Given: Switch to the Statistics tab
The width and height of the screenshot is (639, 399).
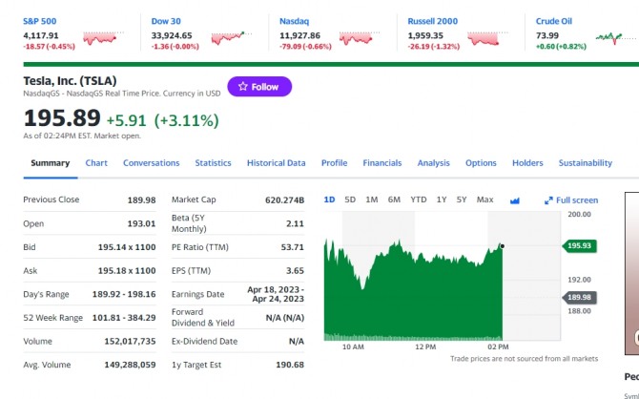Looking at the screenshot, I should tap(213, 163).
